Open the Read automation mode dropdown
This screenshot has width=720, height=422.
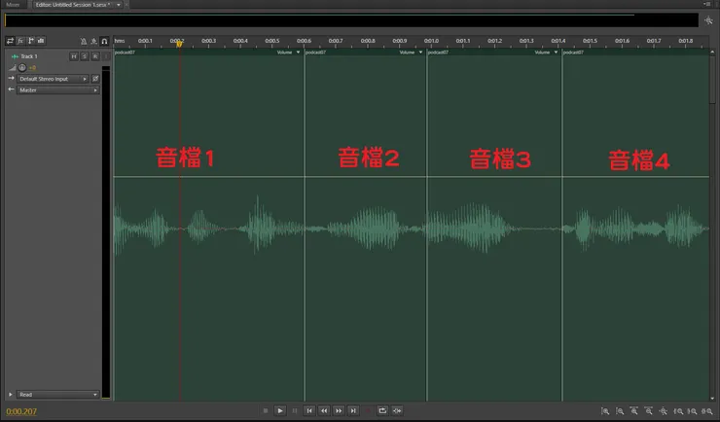[58, 395]
